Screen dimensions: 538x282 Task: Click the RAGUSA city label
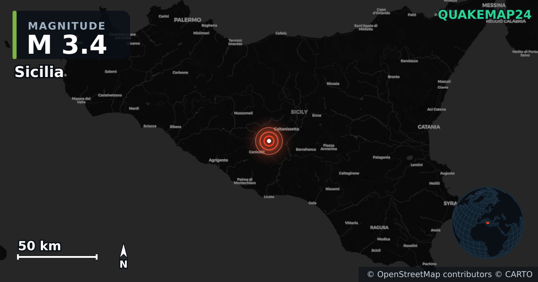(x=379, y=227)
